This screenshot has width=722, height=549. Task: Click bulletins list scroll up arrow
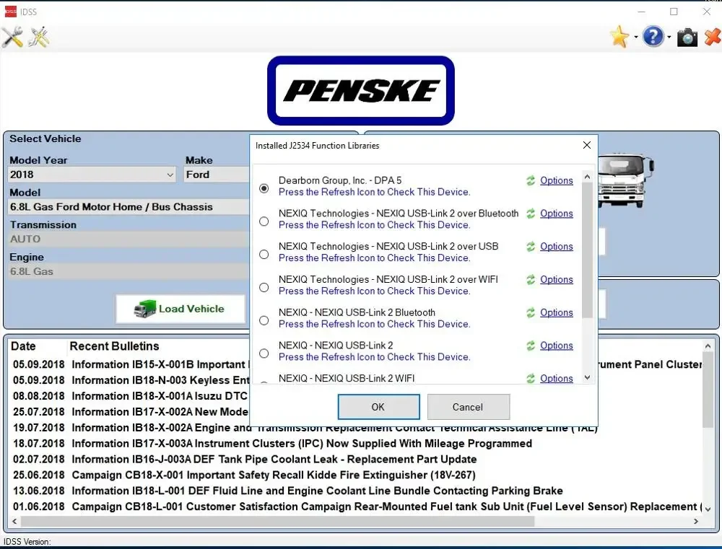(x=708, y=346)
